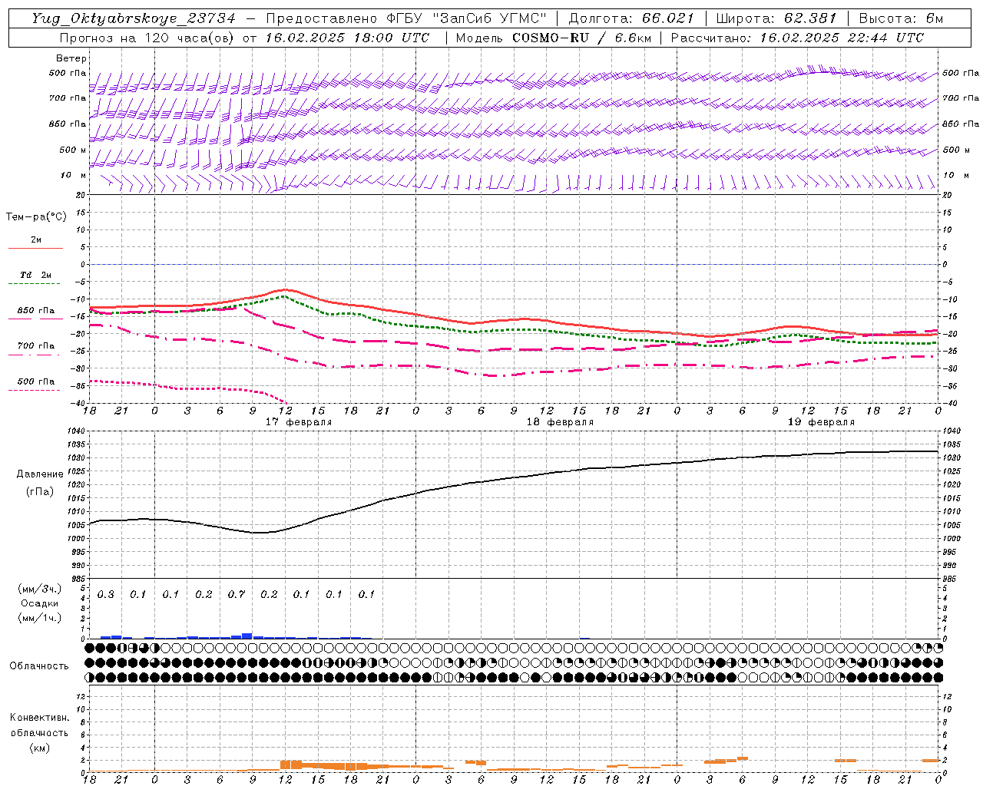This screenshot has height=786, width=983.
Task: Select the Тем-ра(°C) temperature label
Action: pyautogui.click(x=36, y=217)
